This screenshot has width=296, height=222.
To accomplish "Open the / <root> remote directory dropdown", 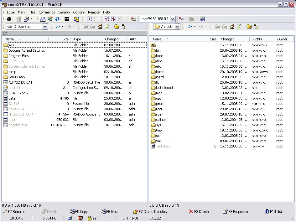I will (x=178, y=27).
